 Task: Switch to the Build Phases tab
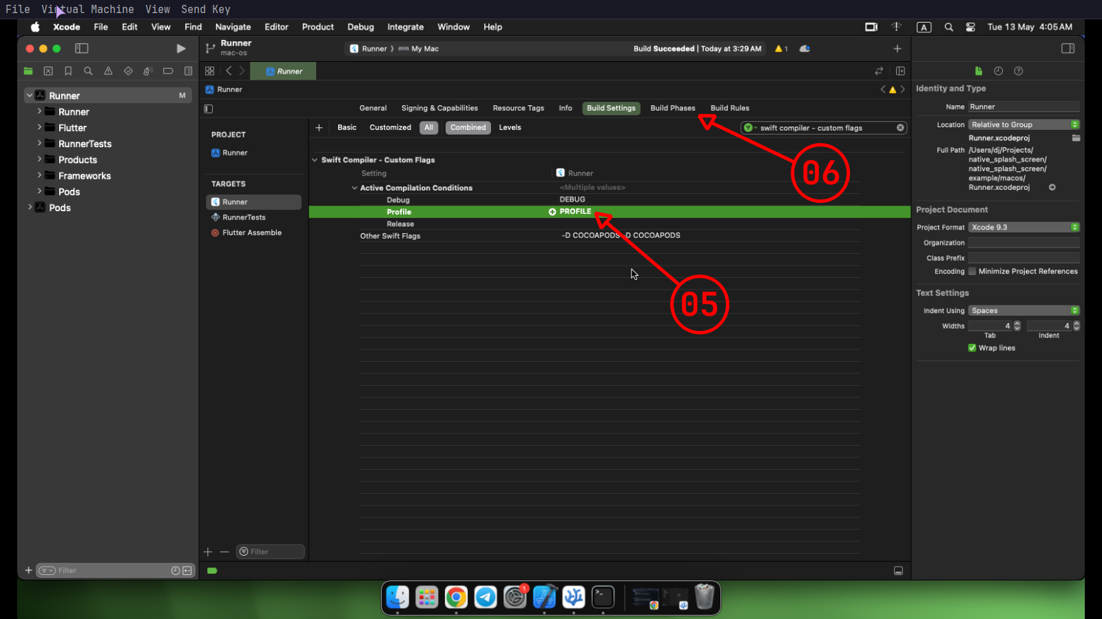pyautogui.click(x=673, y=108)
